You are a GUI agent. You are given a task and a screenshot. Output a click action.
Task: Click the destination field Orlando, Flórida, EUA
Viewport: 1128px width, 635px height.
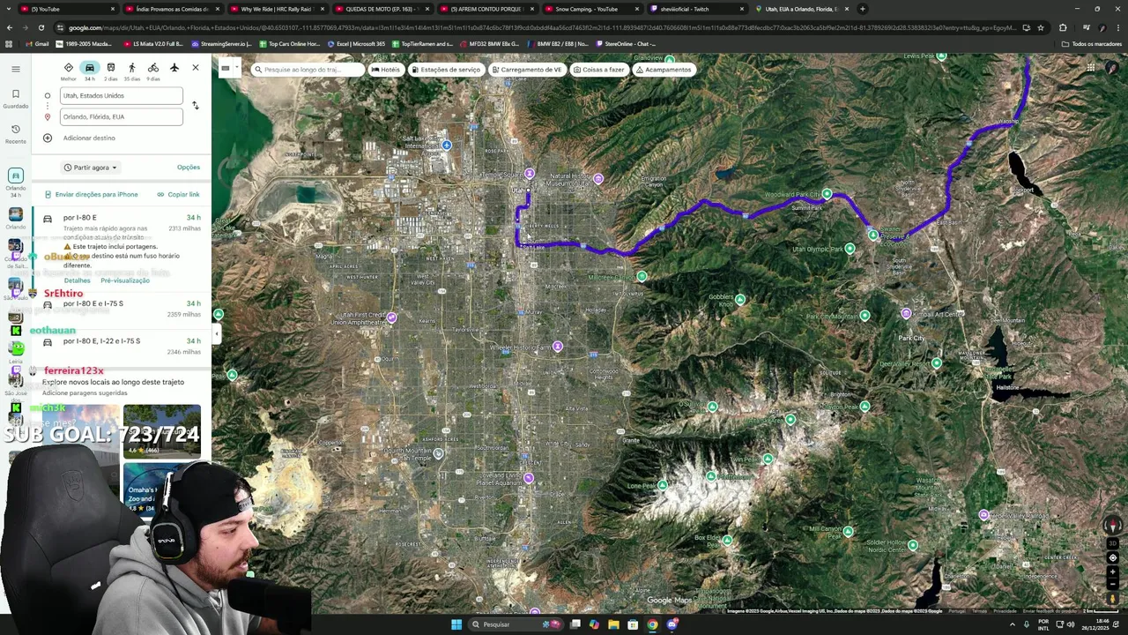click(122, 116)
